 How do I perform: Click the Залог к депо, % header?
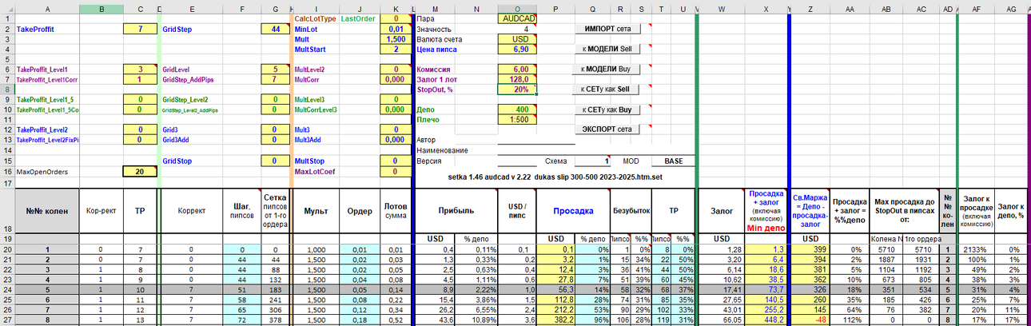pyautogui.click(x=1011, y=211)
